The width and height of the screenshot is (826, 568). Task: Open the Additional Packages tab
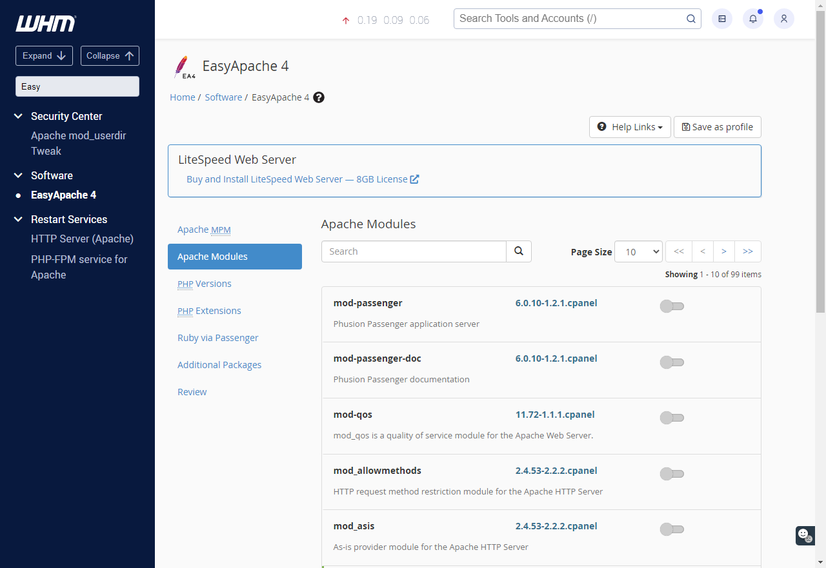(235, 365)
